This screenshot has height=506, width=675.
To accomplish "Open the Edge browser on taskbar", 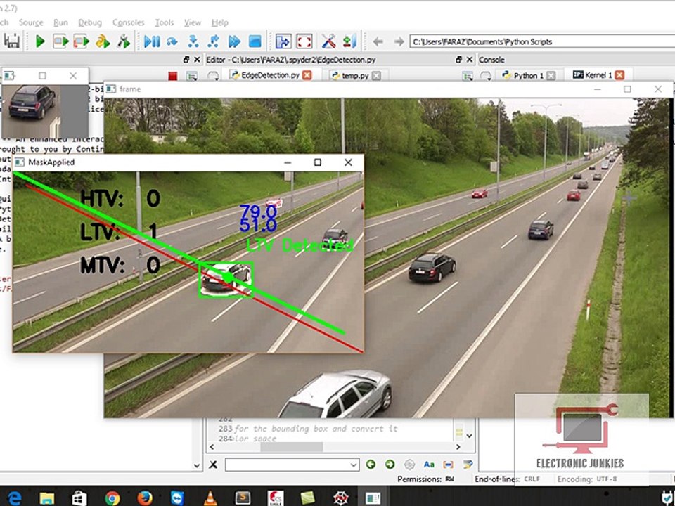I will point(14,498).
